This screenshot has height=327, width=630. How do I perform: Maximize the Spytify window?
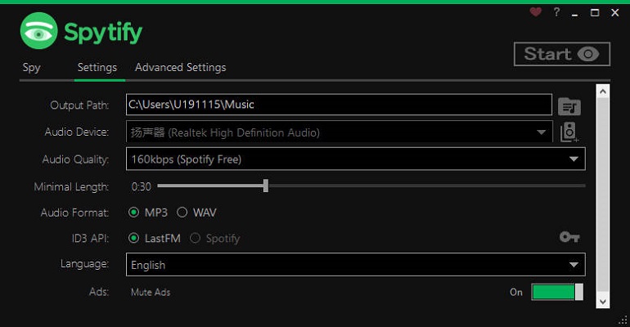pyautogui.click(x=595, y=13)
